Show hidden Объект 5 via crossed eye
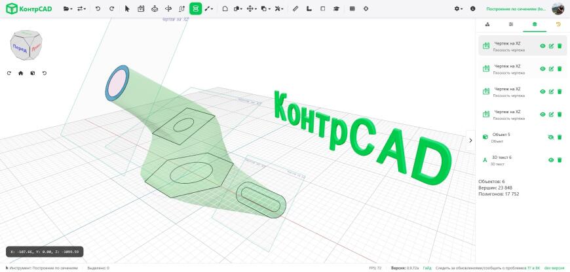This screenshot has height=272, width=570. (551, 137)
